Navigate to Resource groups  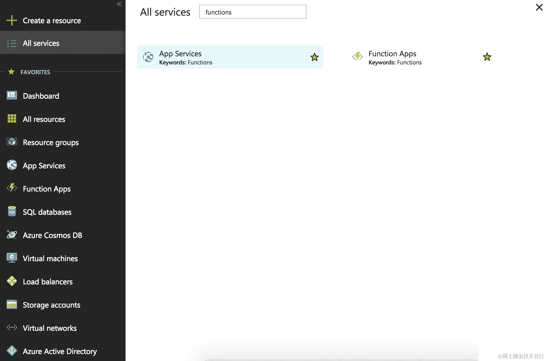tap(63, 142)
